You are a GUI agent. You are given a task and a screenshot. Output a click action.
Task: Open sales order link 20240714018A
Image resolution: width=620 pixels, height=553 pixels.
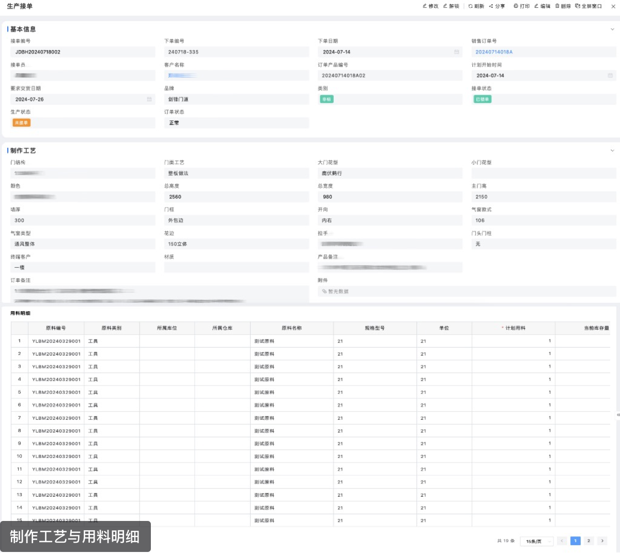click(494, 52)
